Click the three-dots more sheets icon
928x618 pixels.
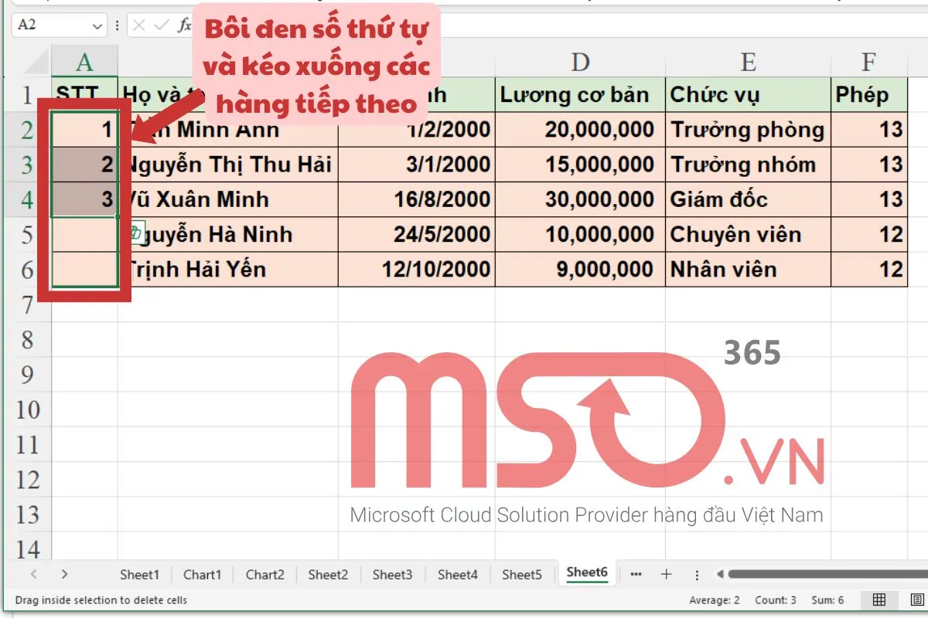click(636, 574)
